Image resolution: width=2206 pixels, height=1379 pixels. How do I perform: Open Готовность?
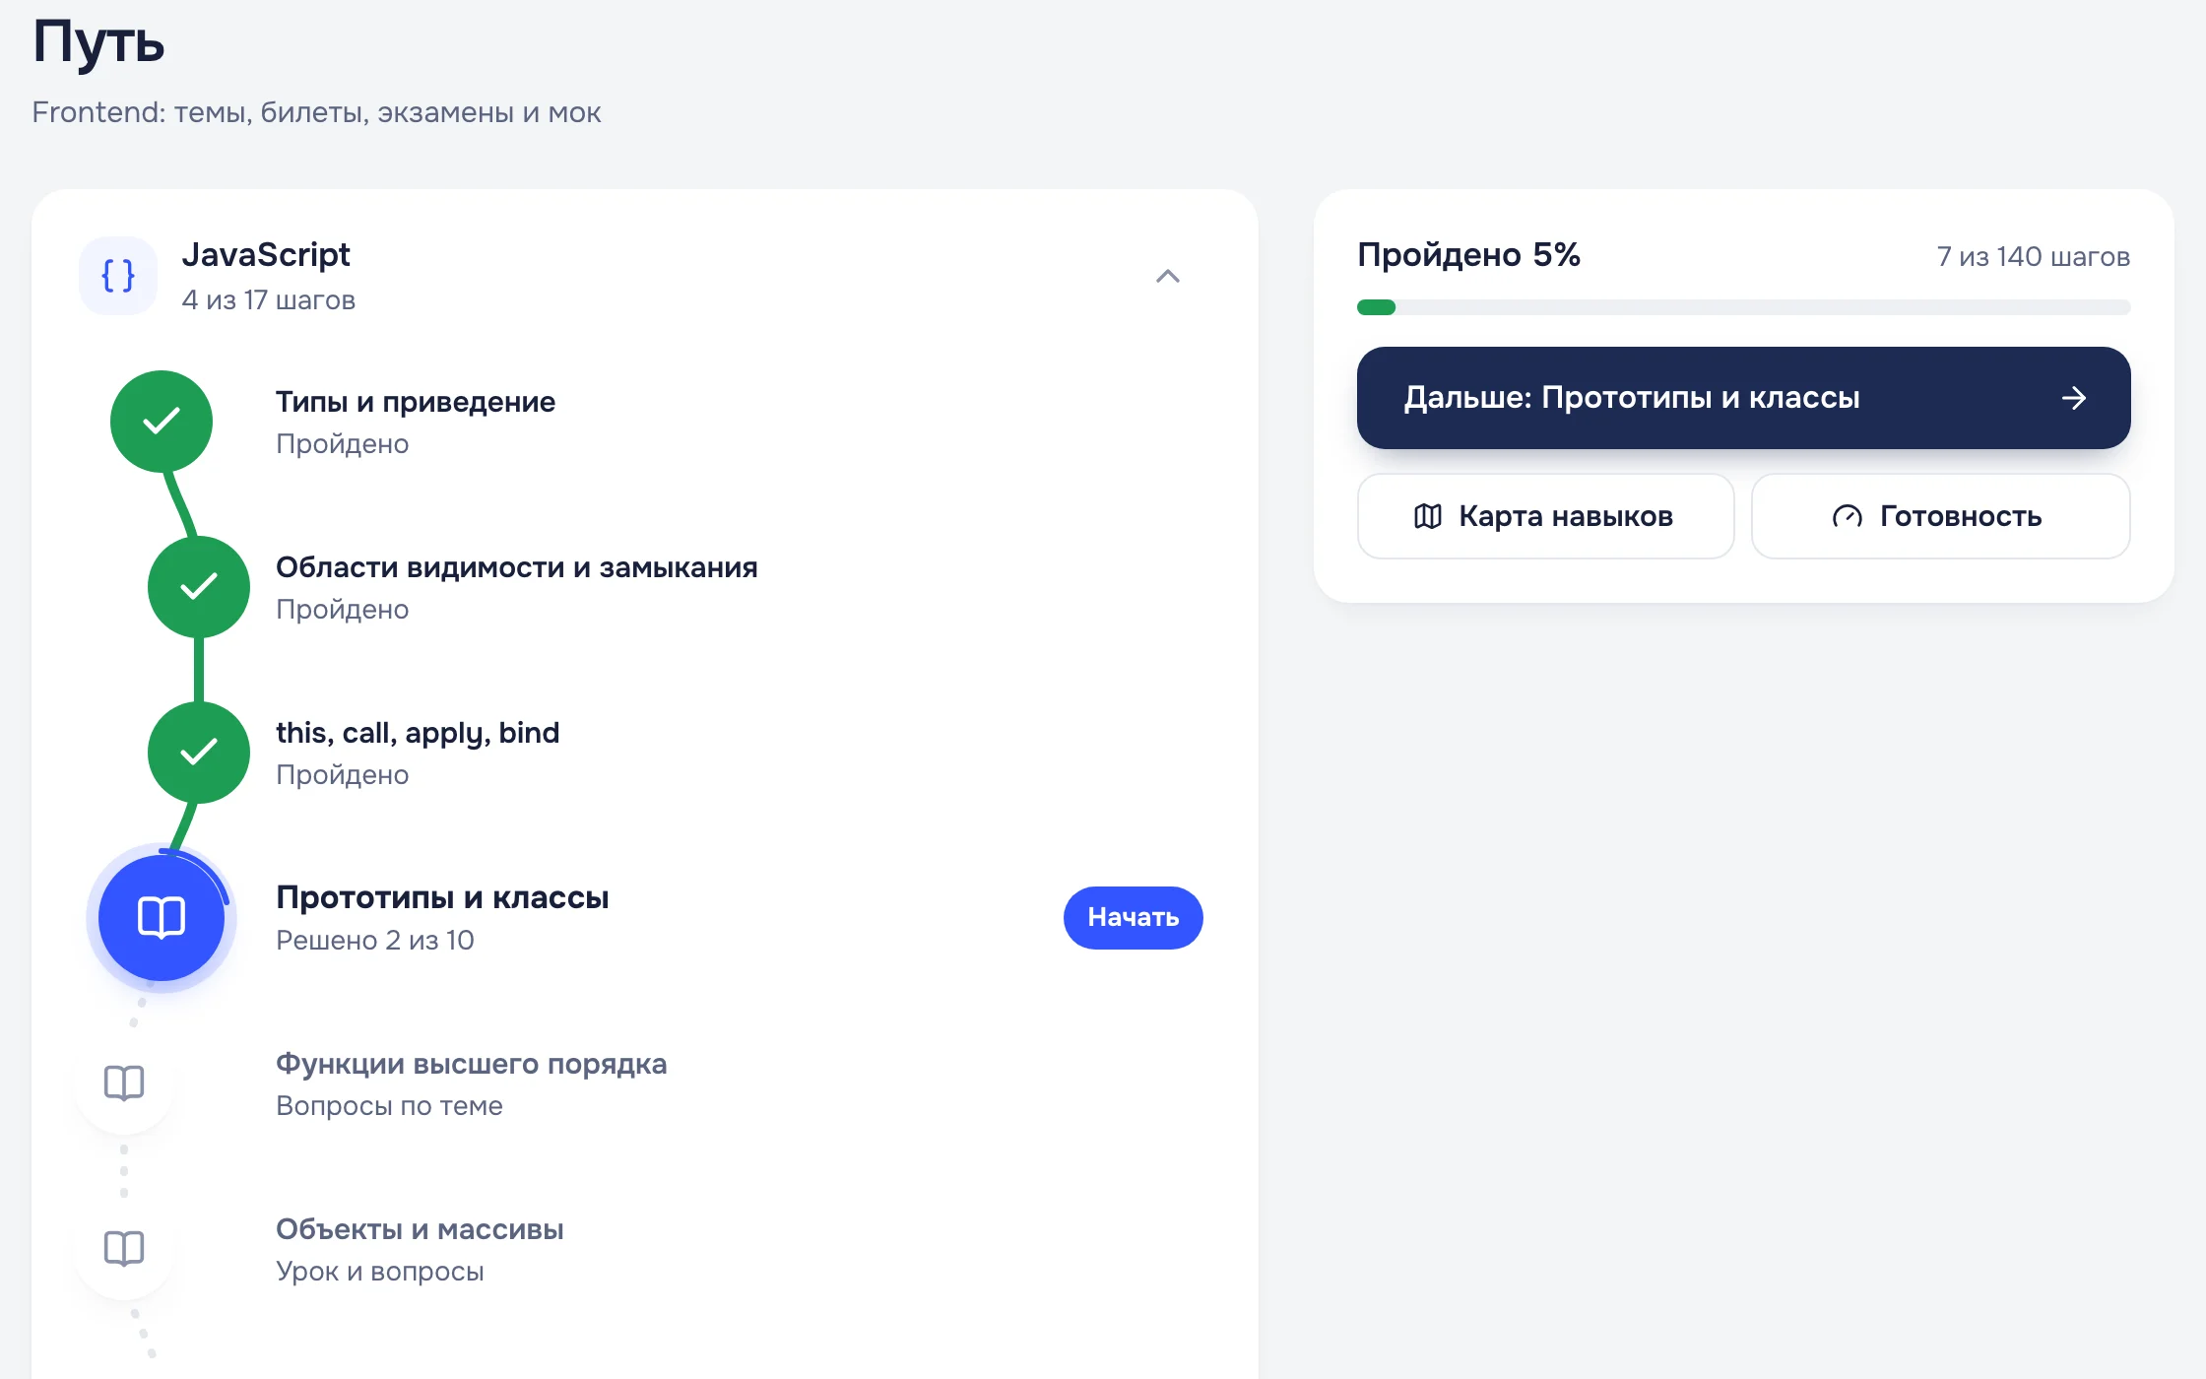point(1941,516)
